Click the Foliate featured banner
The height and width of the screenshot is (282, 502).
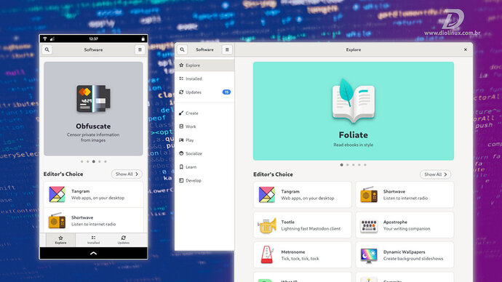pyautogui.click(x=354, y=111)
